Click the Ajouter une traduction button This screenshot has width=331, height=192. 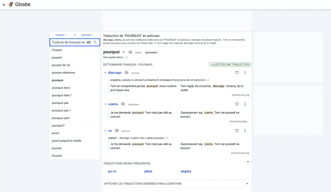coord(230,64)
